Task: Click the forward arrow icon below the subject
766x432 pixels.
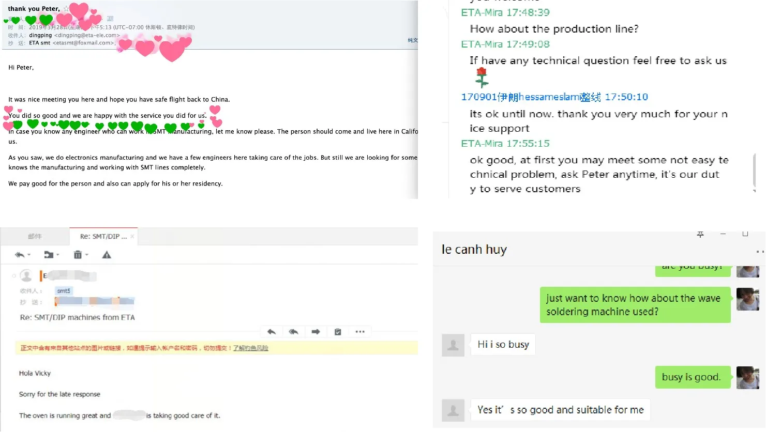Action: click(x=316, y=332)
